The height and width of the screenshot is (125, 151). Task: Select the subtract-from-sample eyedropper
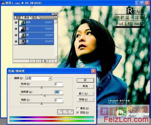(x=71, y=112)
